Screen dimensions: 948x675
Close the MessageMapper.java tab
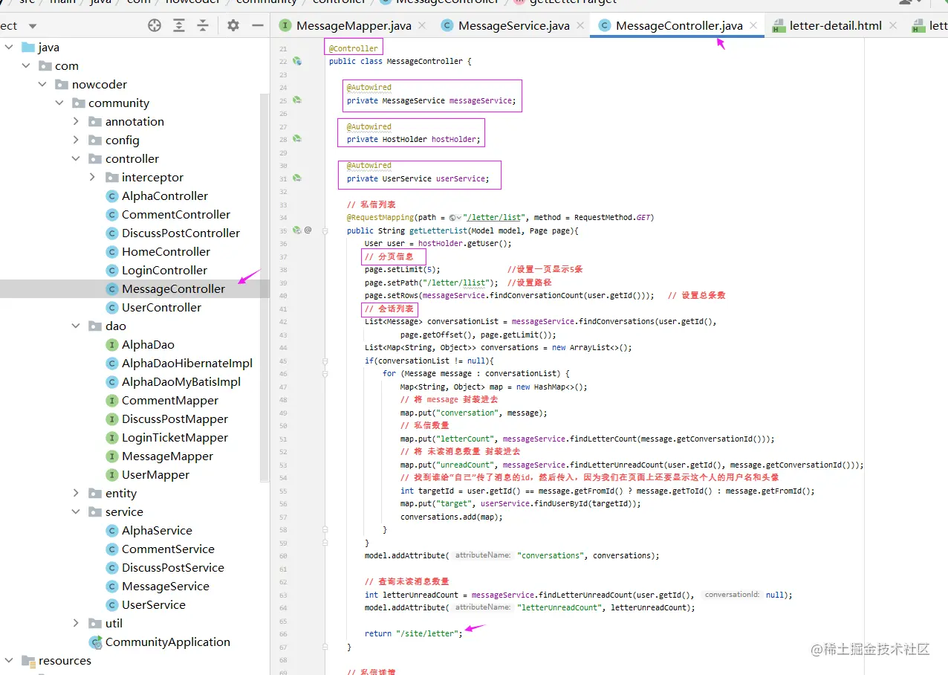(422, 25)
